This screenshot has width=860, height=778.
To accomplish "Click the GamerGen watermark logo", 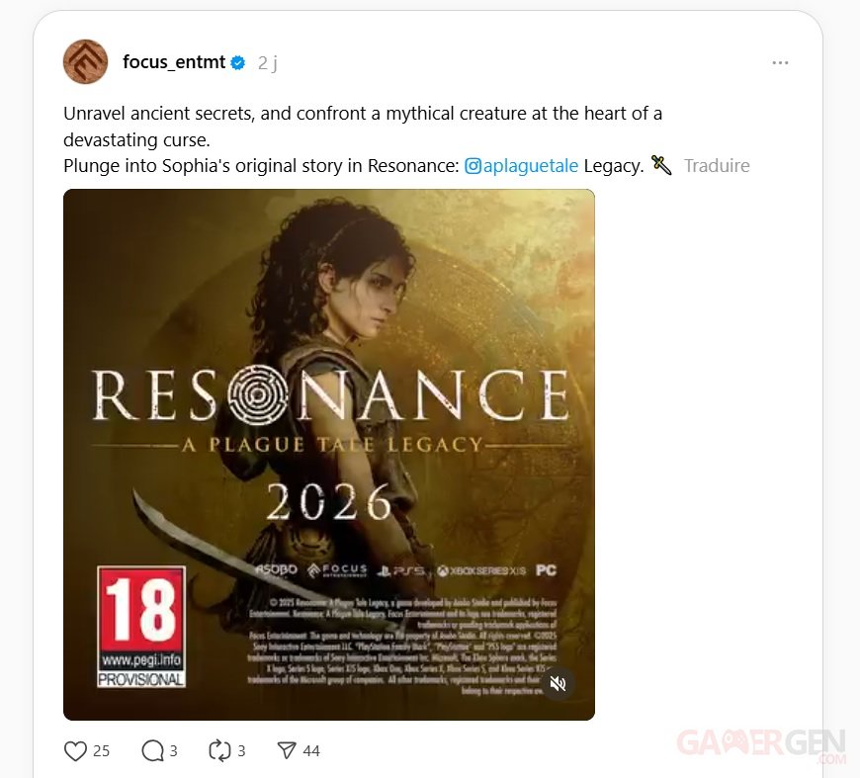I will click(x=761, y=745).
